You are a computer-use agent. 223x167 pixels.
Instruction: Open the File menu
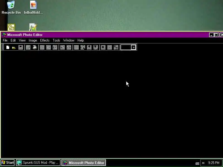5,40
